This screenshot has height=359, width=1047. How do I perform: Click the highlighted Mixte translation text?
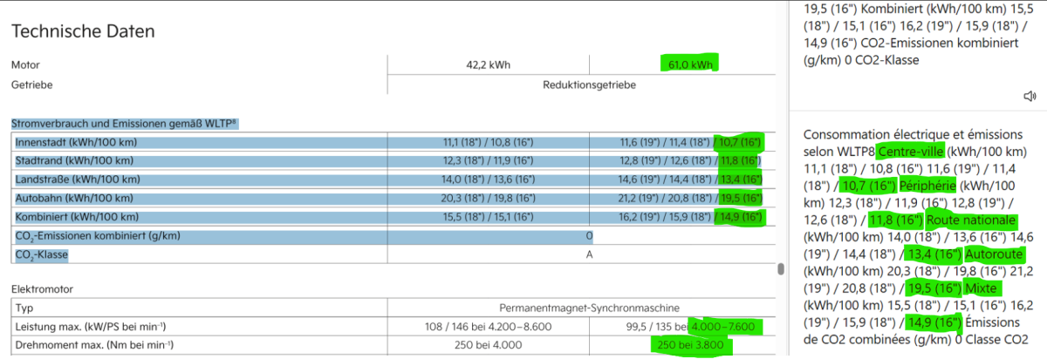tap(982, 288)
